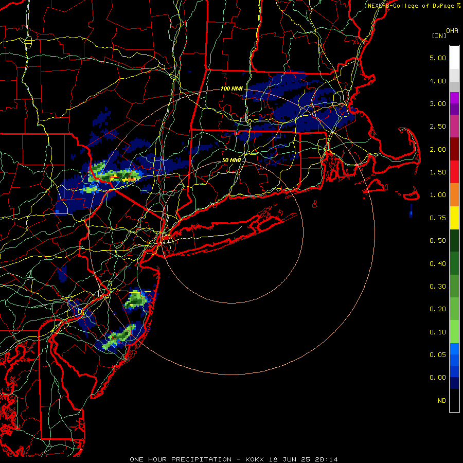
Task: Click the 0.40 legend value
Action: tap(438, 264)
